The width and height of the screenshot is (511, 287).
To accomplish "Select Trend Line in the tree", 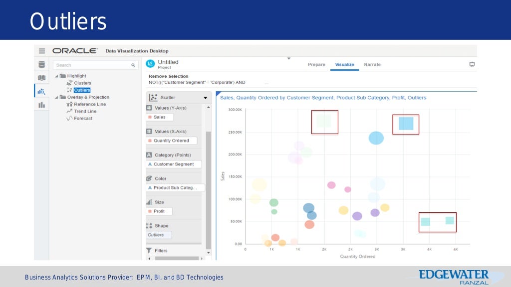I will pyautogui.click(x=85, y=111).
